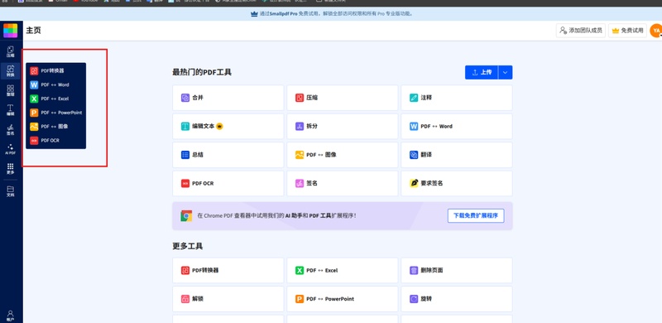This screenshot has width=662, height=323.
Task: Click 下载免费扩展程序 button
Action: tap(476, 215)
